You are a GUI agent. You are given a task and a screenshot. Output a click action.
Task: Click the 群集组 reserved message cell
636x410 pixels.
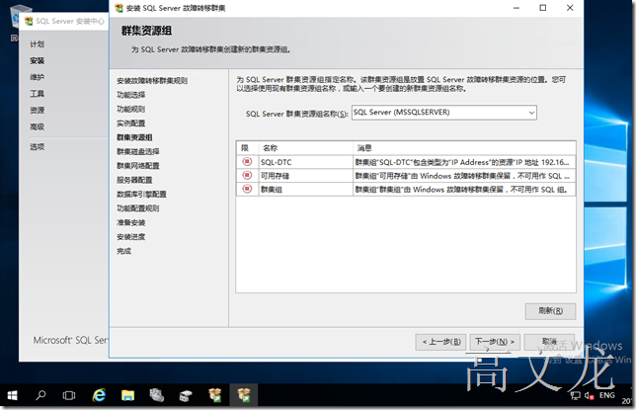click(464, 189)
